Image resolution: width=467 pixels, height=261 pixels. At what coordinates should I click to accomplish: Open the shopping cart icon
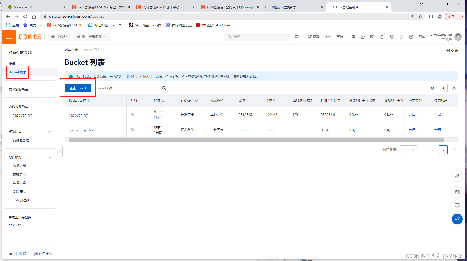point(392,37)
